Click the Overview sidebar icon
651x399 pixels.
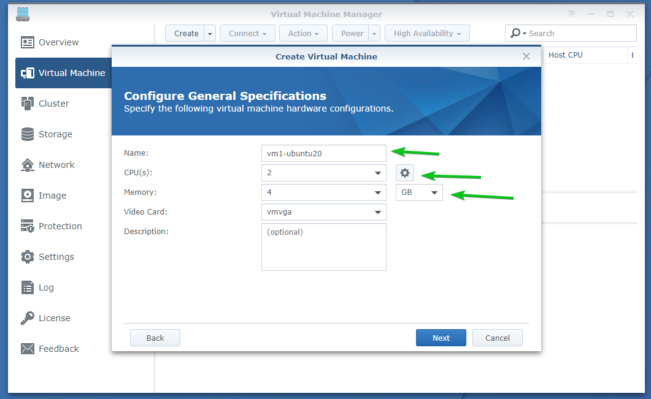(28, 42)
